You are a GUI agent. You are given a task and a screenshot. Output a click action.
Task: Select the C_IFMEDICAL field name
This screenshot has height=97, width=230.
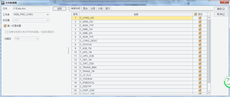(87, 83)
